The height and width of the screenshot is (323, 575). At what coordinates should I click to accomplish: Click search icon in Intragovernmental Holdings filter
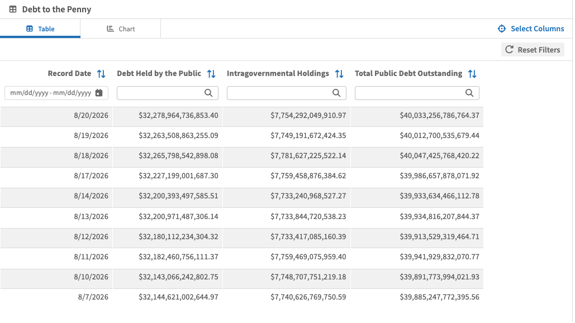pyautogui.click(x=336, y=93)
